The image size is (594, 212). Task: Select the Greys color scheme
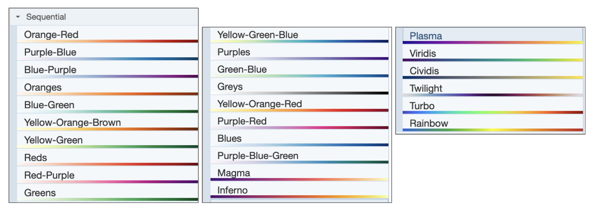click(230, 87)
